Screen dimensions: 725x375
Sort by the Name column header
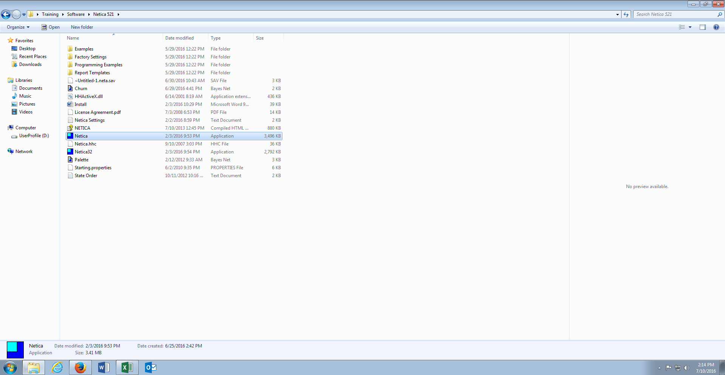[114, 38]
